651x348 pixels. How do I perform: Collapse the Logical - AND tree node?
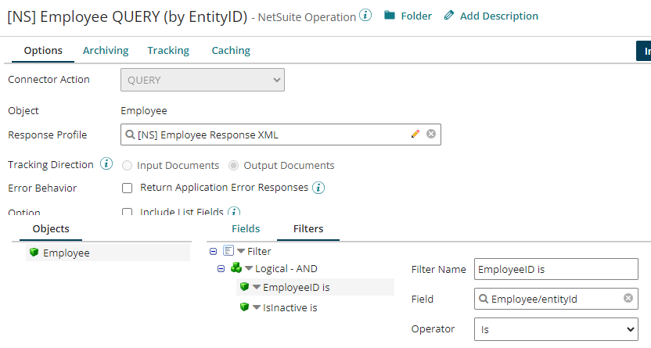click(221, 268)
